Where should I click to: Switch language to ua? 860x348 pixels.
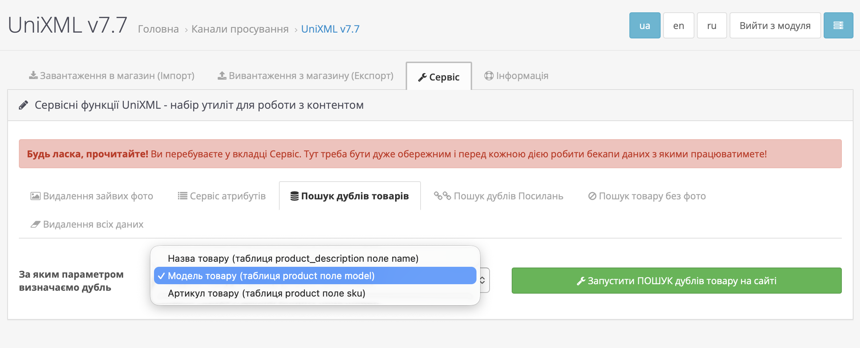coord(645,25)
